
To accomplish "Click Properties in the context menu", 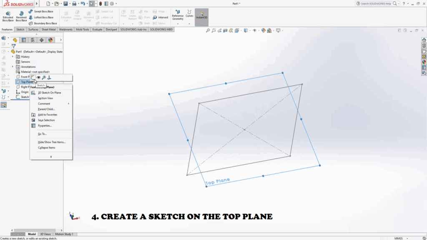I will (45, 125).
